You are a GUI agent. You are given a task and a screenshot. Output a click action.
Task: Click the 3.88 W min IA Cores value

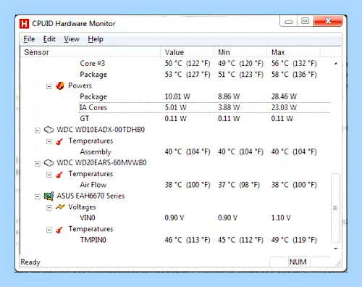pos(229,107)
